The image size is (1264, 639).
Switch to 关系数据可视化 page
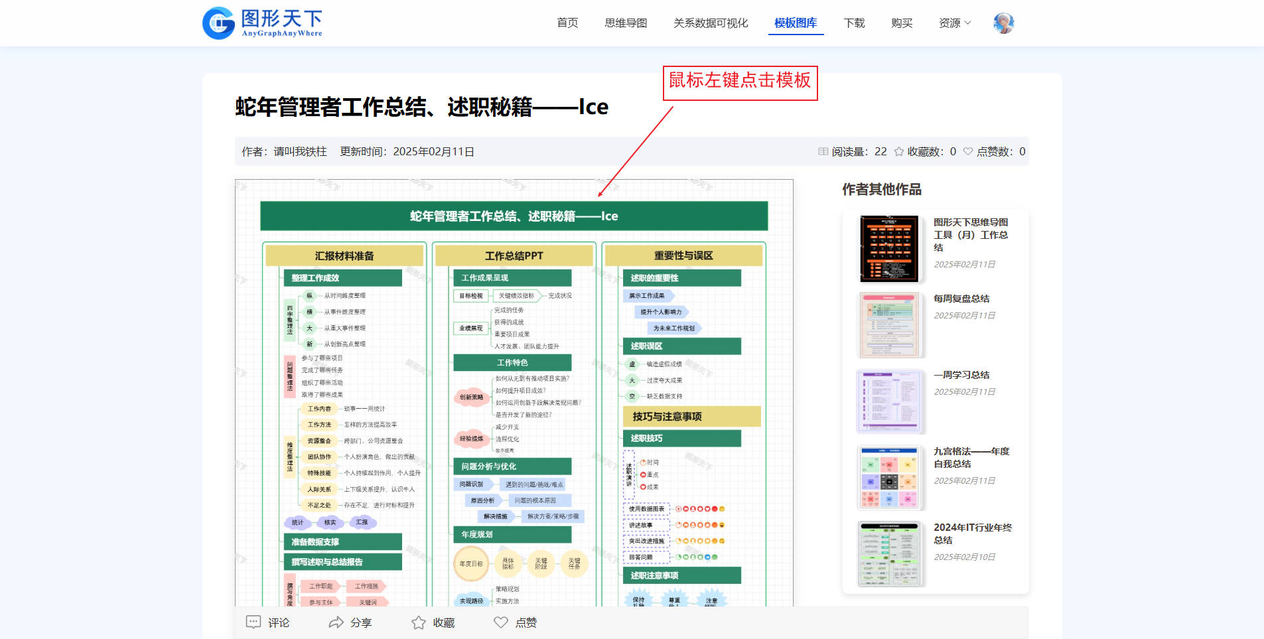pos(711,23)
